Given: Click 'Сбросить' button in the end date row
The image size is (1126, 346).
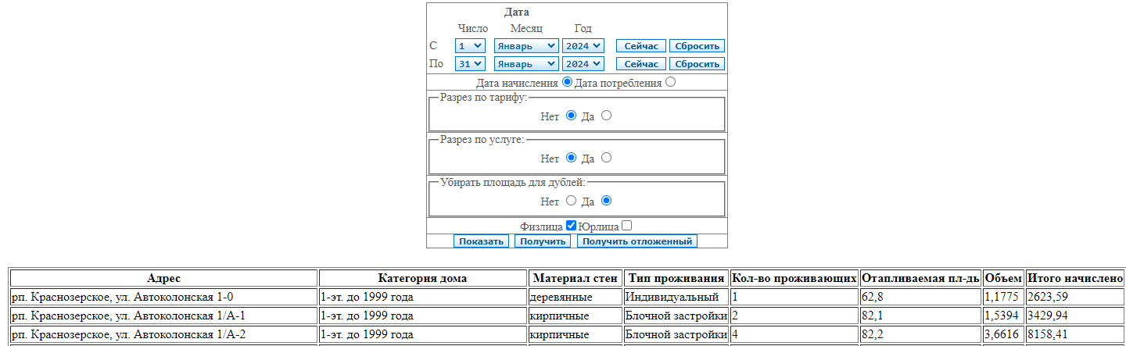Looking at the screenshot, I should click(x=697, y=64).
